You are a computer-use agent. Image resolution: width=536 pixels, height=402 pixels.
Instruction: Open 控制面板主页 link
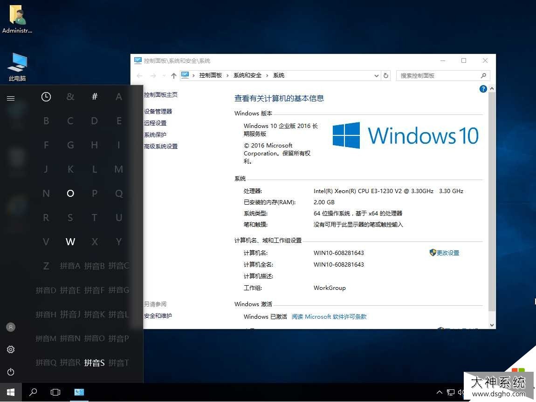(x=161, y=95)
